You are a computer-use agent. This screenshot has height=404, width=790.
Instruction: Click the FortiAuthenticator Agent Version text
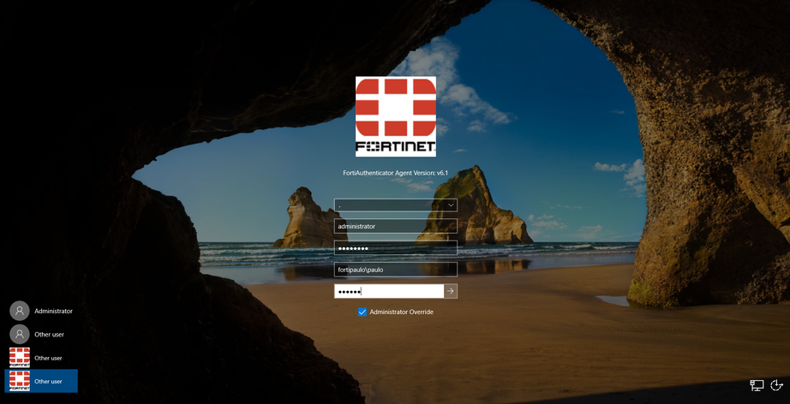pyautogui.click(x=396, y=173)
